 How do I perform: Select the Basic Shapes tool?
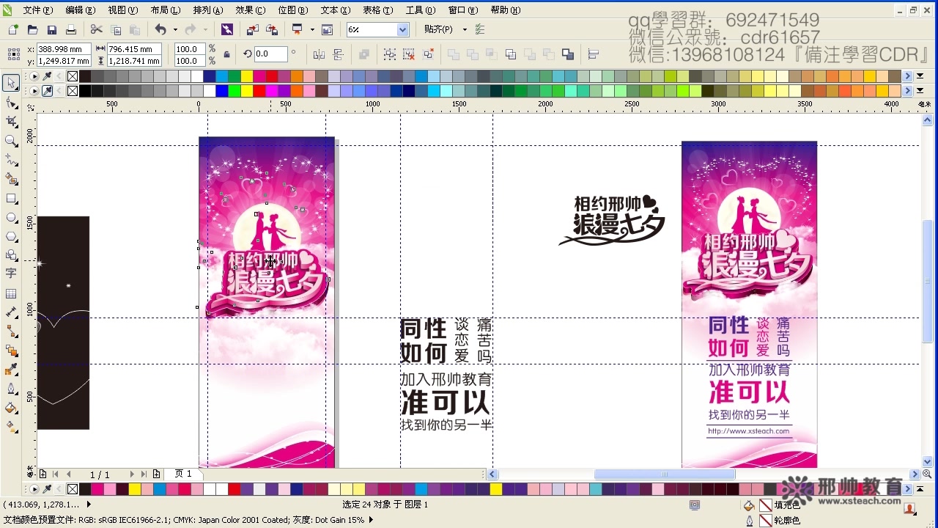point(11,255)
